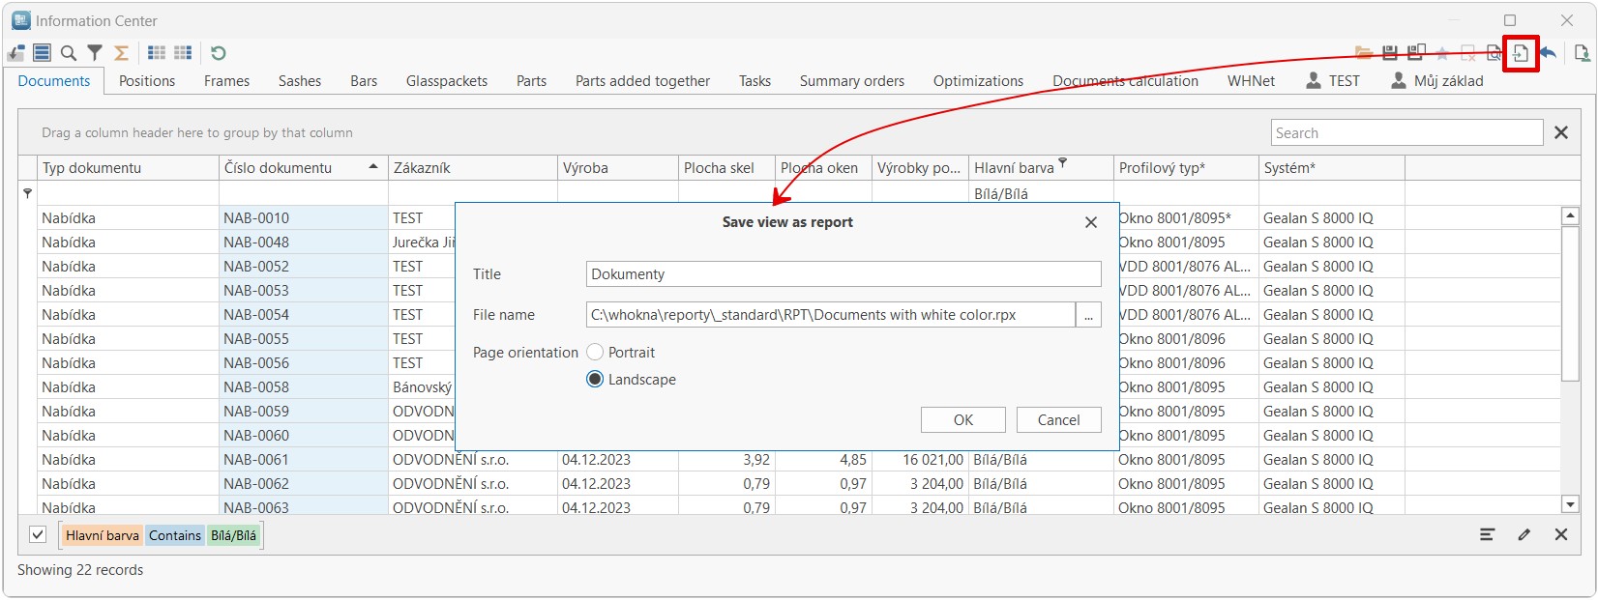Open the filter list icon in filter bar
Image resolution: width=1598 pixels, height=600 pixels.
[x=1488, y=534]
